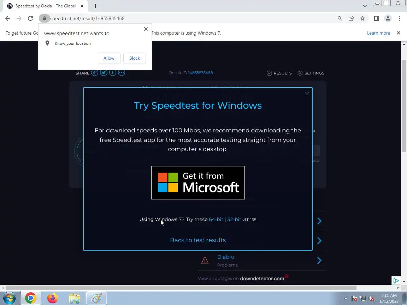Open Action Center flag icon
The image size is (407, 305).
click(x=354, y=299)
